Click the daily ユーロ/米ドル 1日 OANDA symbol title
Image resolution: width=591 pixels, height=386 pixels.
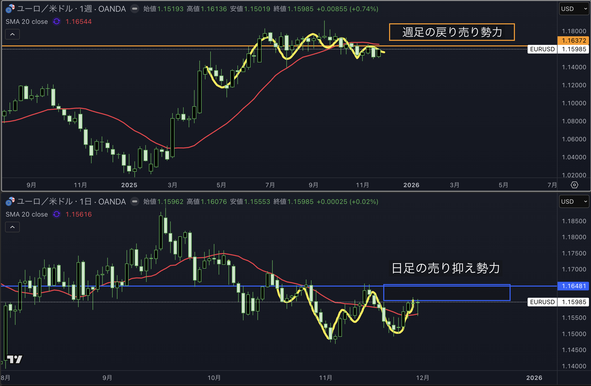pos(71,202)
